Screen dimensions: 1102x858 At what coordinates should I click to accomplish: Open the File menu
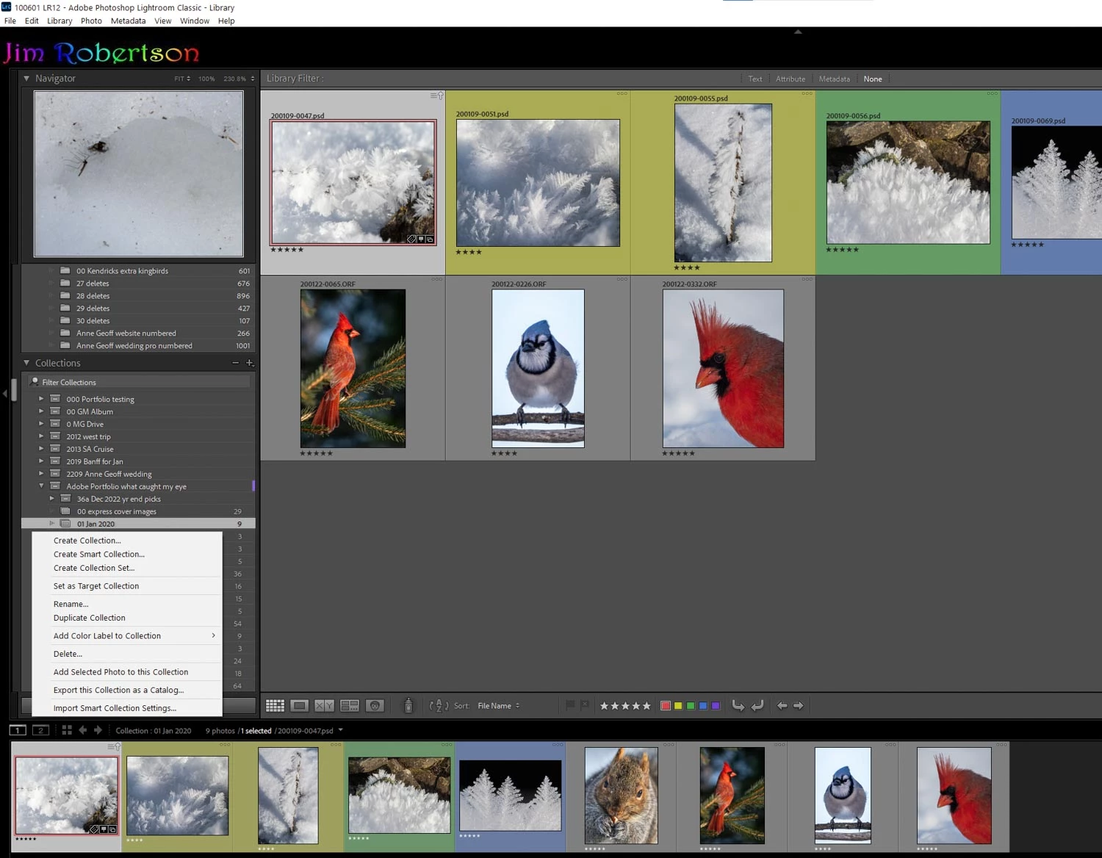(10, 21)
